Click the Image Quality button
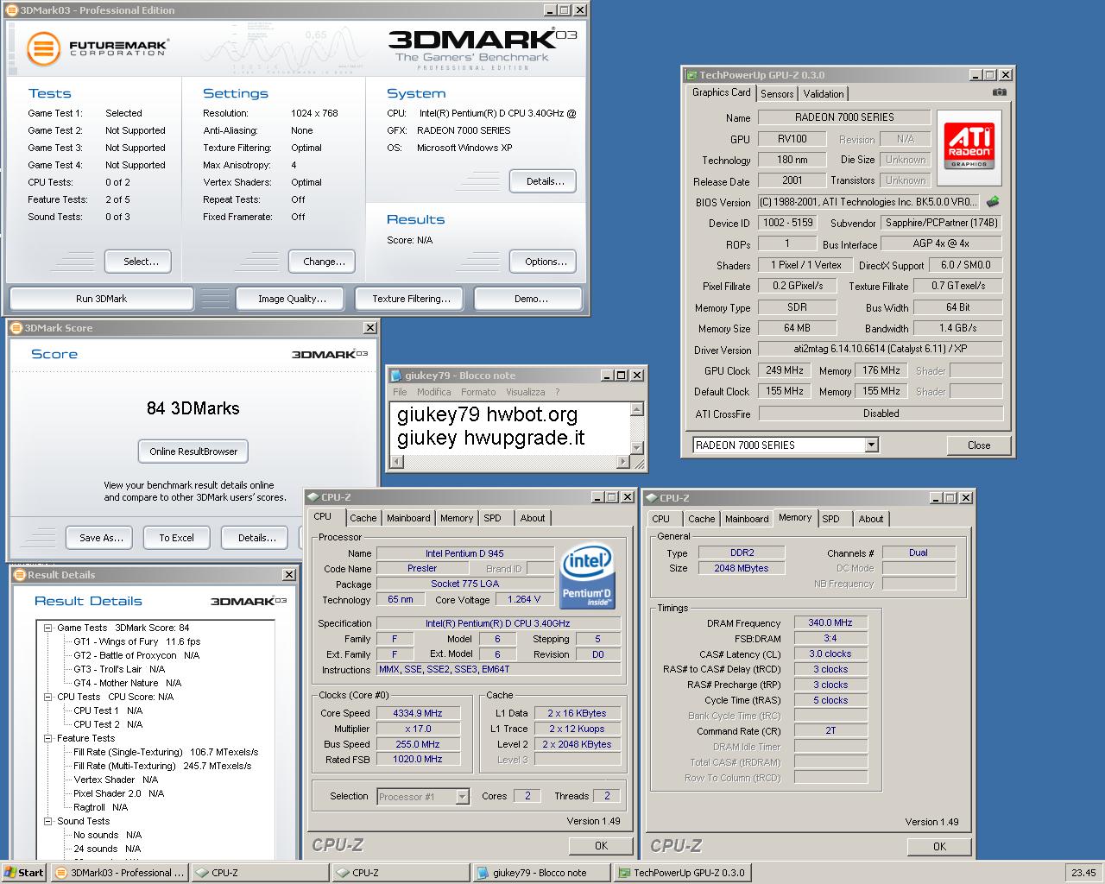This screenshot has width=1105, height=884. [x=292, y=299]
